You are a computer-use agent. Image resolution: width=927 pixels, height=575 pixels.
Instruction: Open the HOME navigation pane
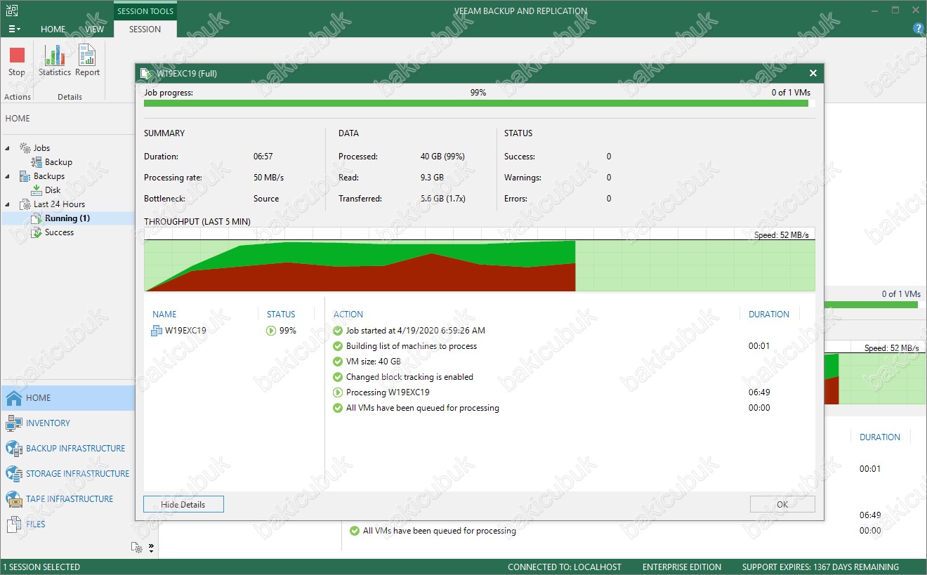67,397
